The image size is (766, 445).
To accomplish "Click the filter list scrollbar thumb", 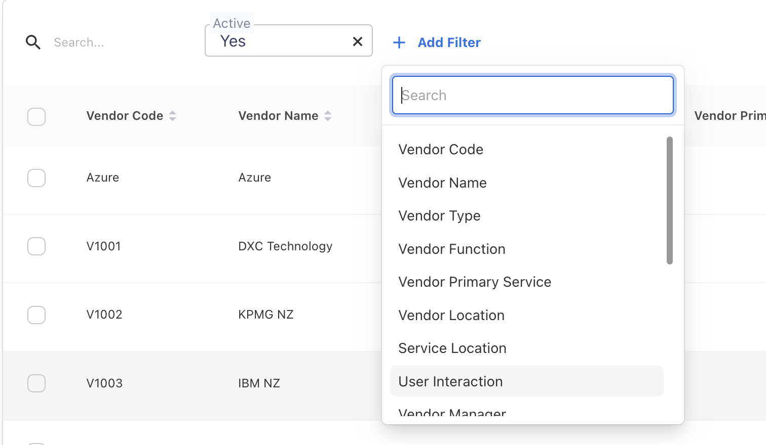I will (x=669, y=200).
